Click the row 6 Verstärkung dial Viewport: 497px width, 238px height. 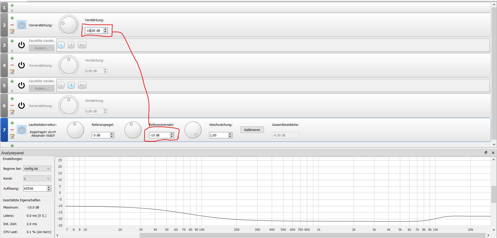click(x=69, y=105)
